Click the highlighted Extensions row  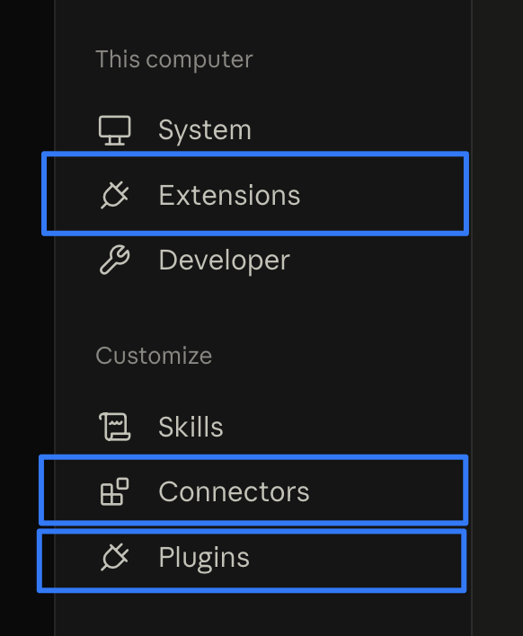(255, 194)
